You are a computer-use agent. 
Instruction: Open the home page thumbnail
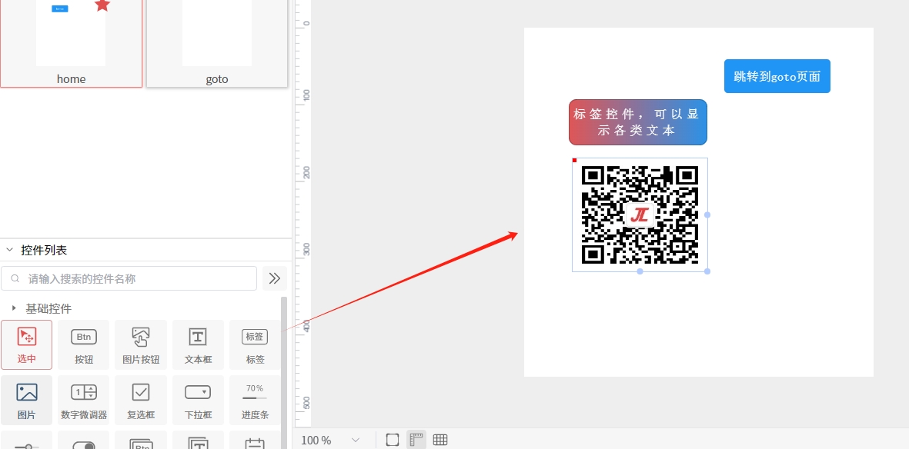(71, 44)
